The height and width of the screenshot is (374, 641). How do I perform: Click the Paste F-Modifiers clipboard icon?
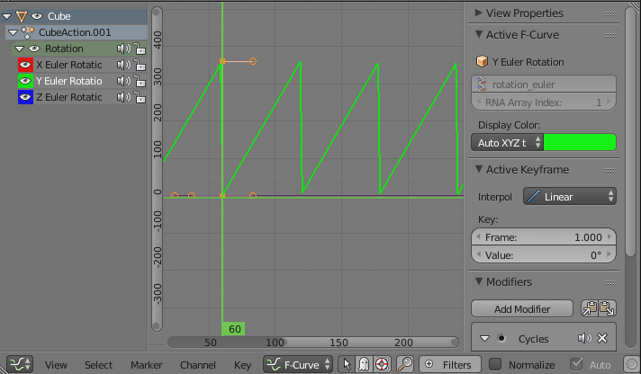608,308
